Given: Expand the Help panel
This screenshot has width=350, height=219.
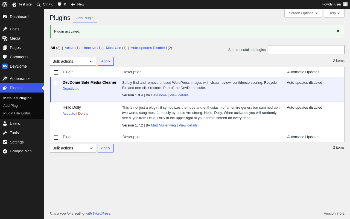Looking at the screenshot, I should point(334,13).
